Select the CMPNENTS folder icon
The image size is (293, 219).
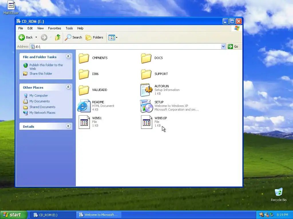click(84, 58)
